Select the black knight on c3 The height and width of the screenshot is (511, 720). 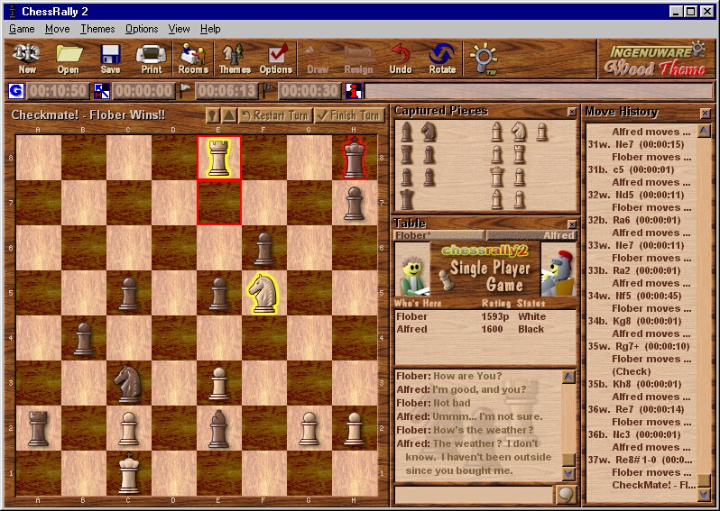point(128,384)
